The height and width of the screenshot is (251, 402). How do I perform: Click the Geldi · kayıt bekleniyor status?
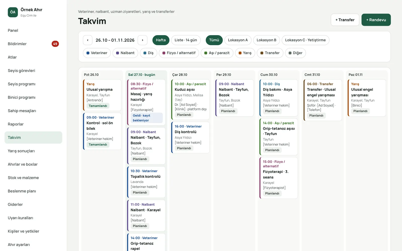point(146,118)
